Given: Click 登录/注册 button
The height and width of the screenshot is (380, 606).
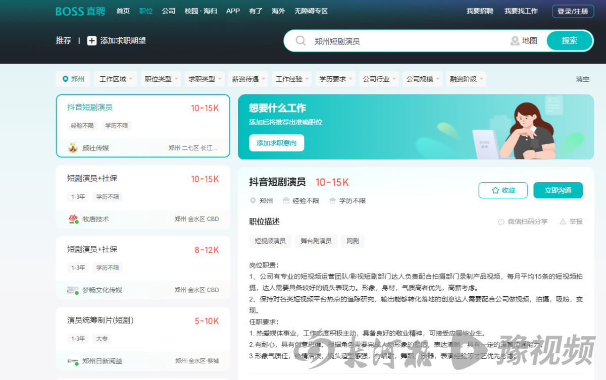Looking at the screenshot, I should [x=573, y=11].
